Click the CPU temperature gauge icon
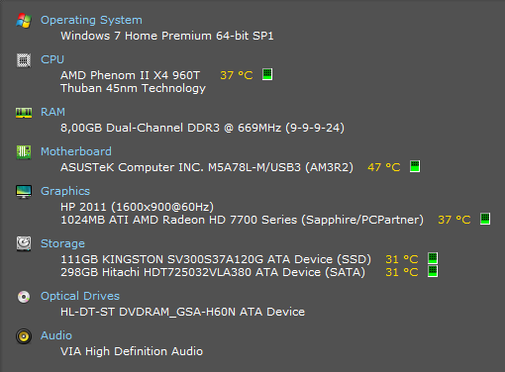This screenshot has width=505, height=372. 267,74
